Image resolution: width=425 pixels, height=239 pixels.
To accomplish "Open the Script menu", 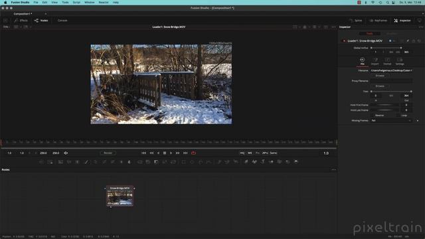I will click(76, 3).
